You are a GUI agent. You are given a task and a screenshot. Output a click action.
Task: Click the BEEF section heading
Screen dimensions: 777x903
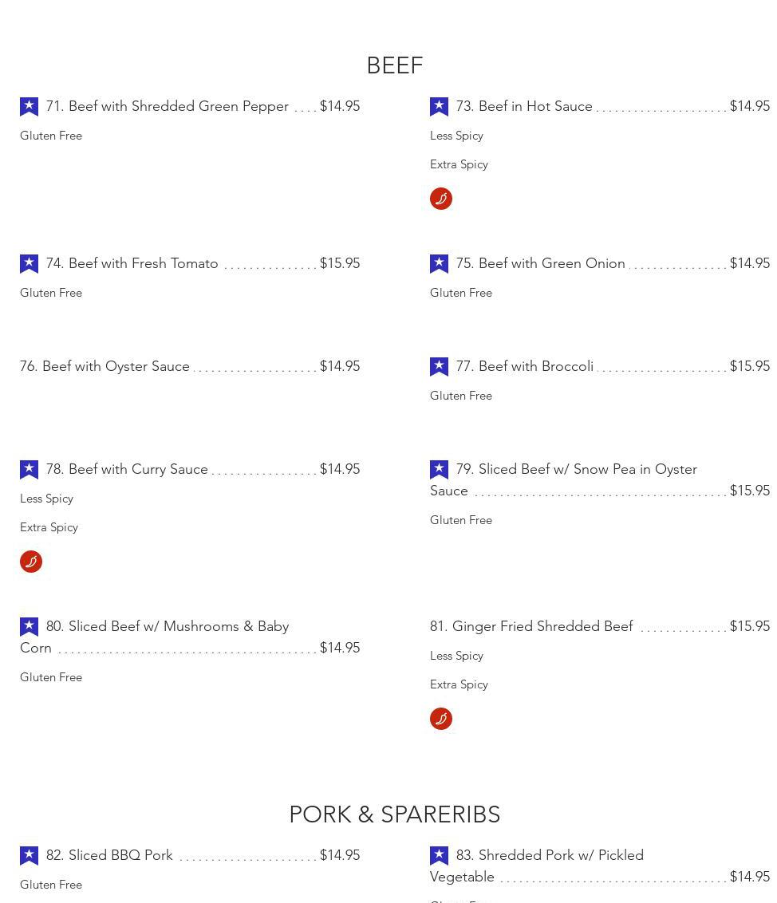(x=394, y=65)
